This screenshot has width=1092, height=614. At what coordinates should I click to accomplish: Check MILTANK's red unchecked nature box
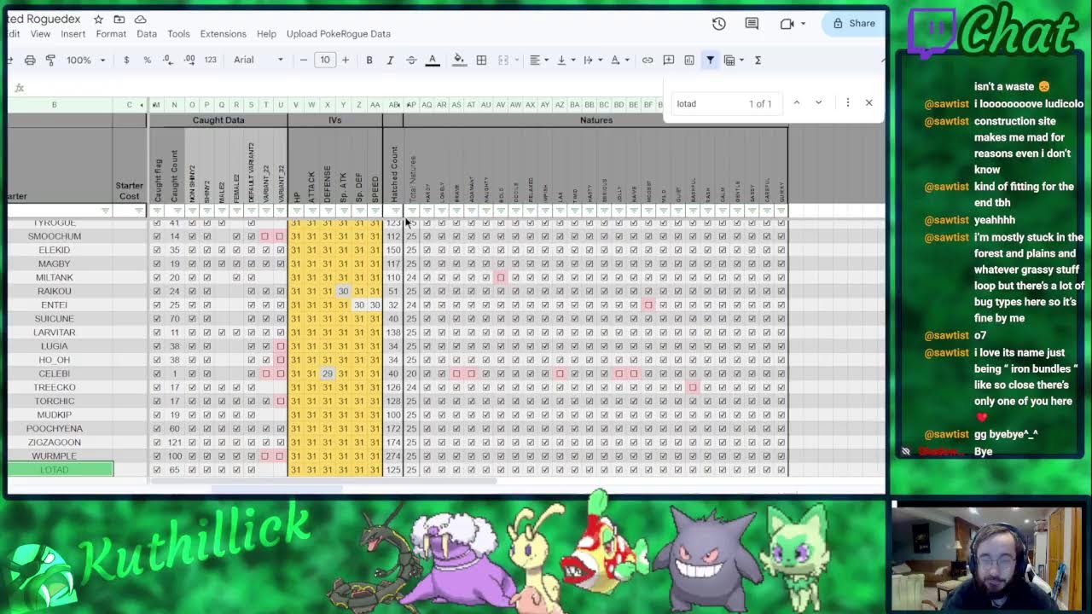(x=501, y=277)
